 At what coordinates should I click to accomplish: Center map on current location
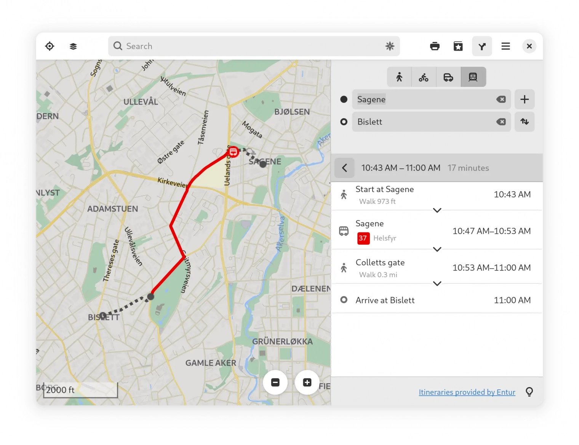(50, 46)
